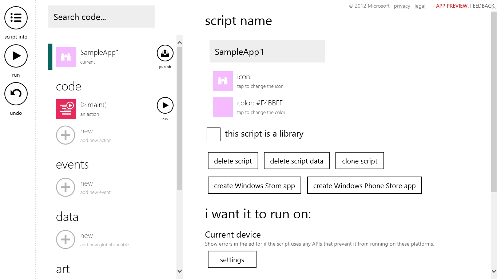Tap the icon swatch to change the script icon
The width and height of the screenshot is (497, 279).
[x=223, y=81]
